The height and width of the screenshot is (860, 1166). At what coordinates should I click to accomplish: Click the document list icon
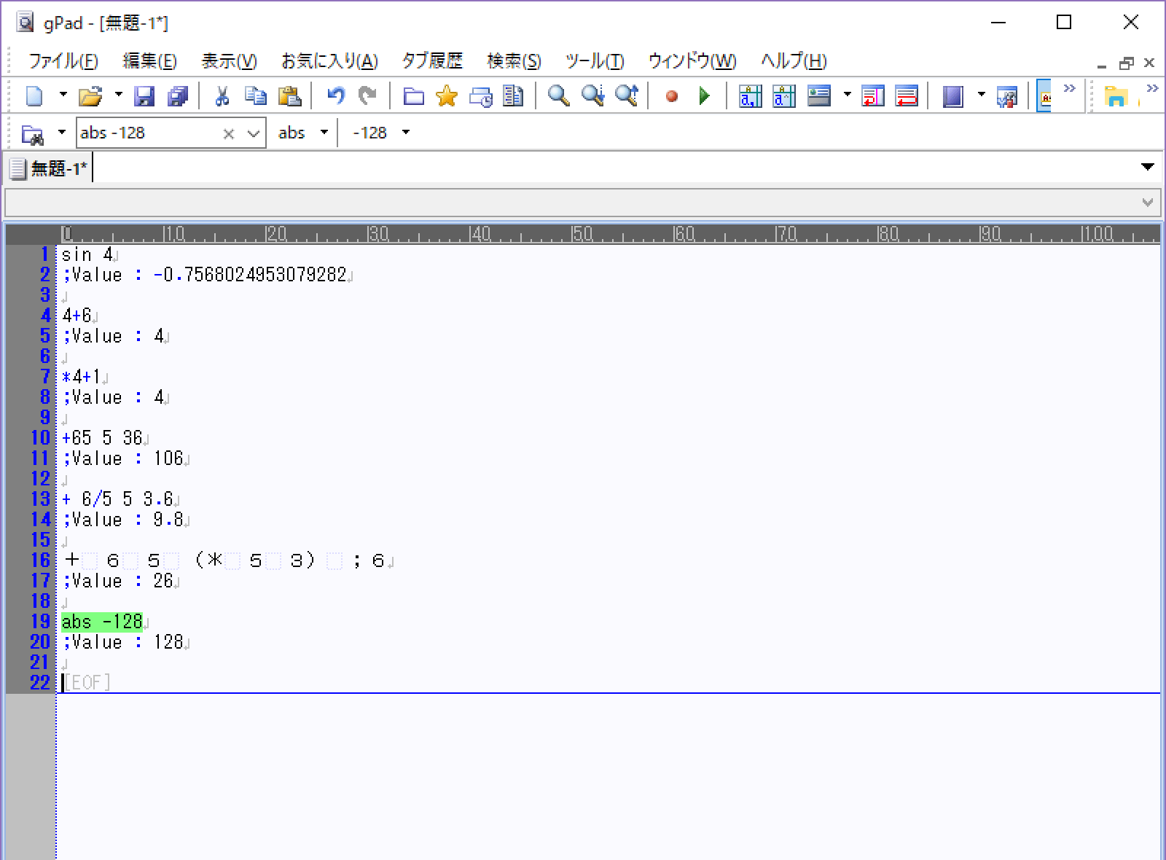click(x=514, y=95)
